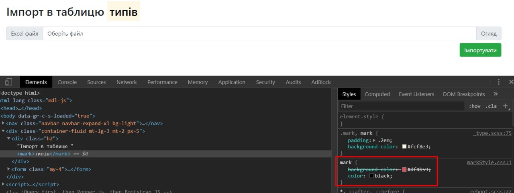Open the #df4b59 color swatch picker
The height and width of the screenshot is (193, 514).
click(404, 169)
